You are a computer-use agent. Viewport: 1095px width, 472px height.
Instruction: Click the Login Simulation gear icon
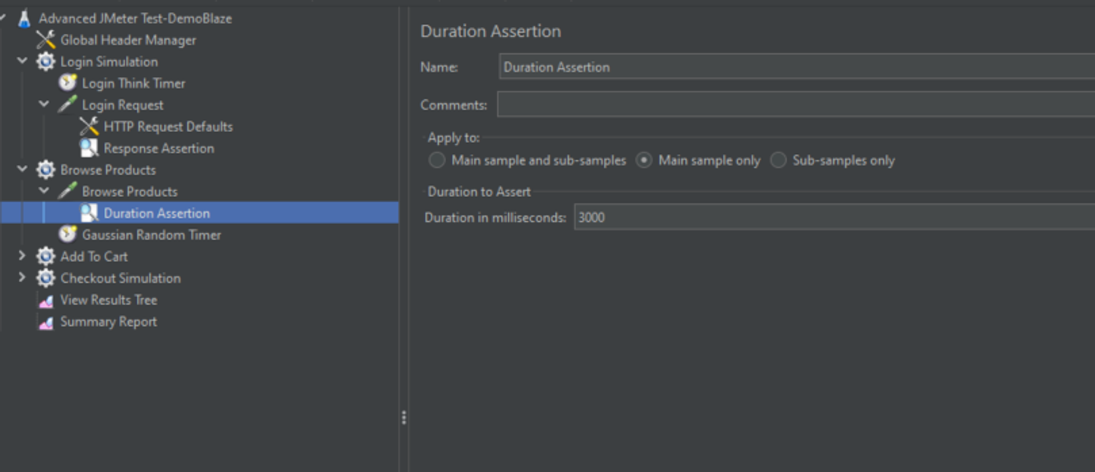point(46,62)
